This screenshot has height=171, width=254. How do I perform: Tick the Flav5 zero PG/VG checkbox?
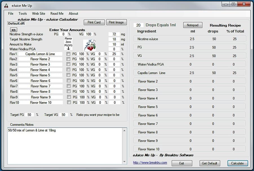click(68, 75)
